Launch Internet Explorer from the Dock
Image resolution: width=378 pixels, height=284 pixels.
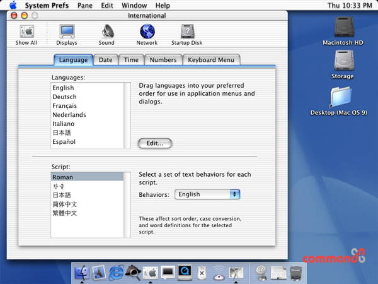116,273
